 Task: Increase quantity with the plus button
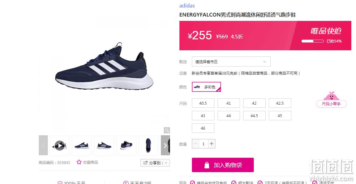212,144
